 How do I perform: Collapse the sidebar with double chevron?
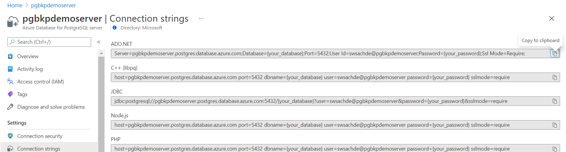[99, 42]
